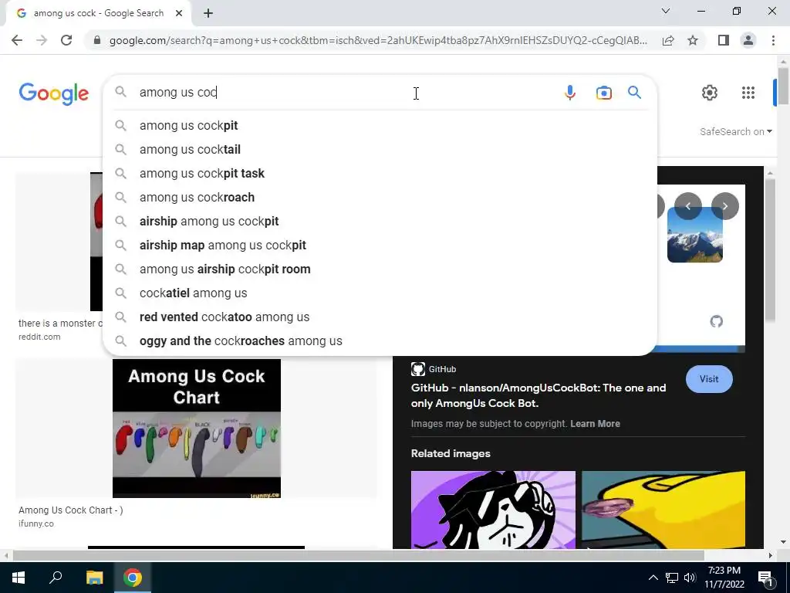The height and width of the screenshot is (593, 790).
Task: Open the Learn More copyright link
Action: pos(595,424)
